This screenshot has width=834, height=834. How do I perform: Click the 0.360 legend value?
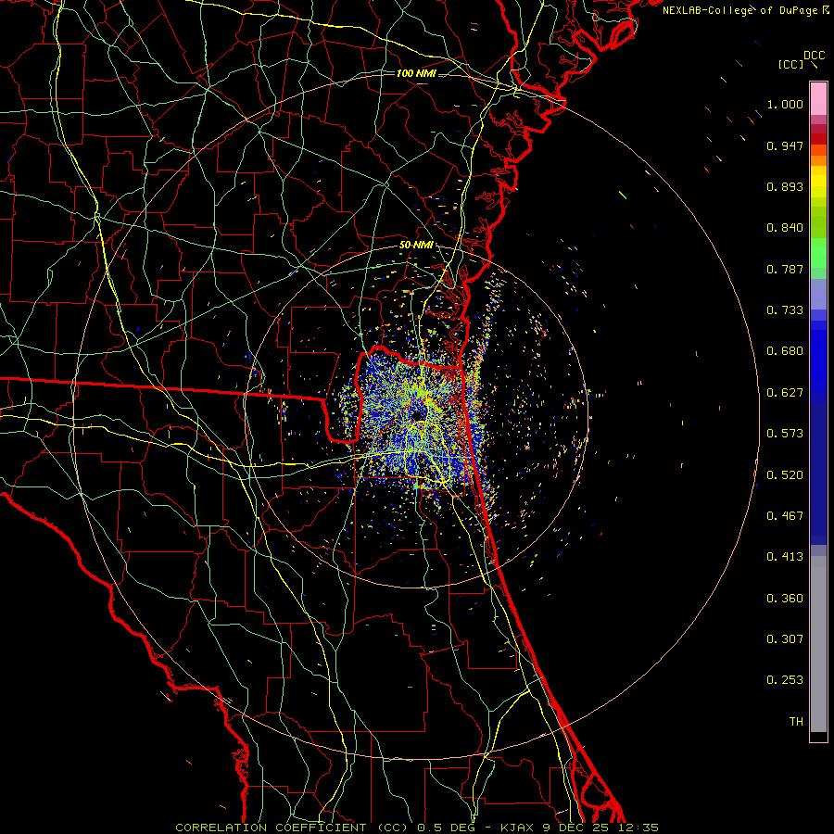click(x=785, y=599)
